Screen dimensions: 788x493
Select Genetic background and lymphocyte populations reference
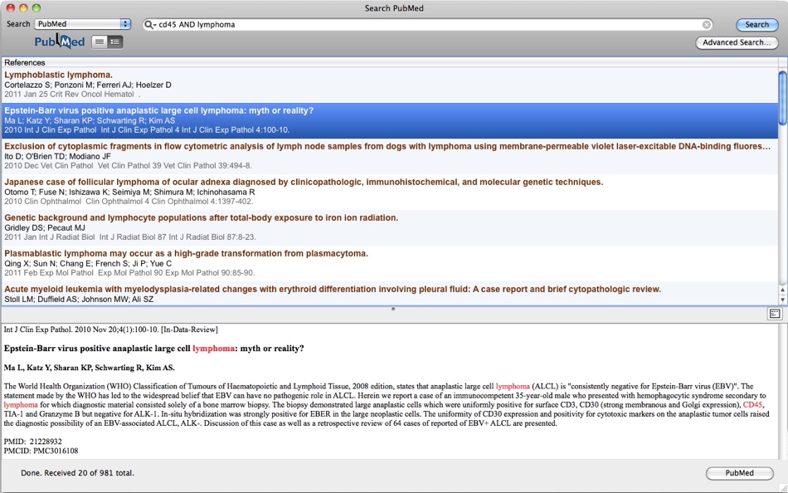click(390, 228)
